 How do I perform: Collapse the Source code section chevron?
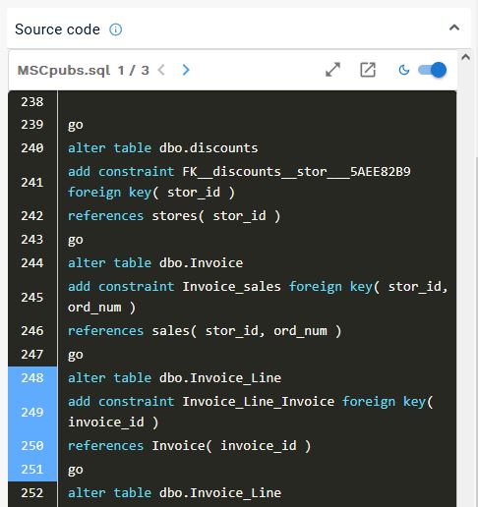point(454,28)
